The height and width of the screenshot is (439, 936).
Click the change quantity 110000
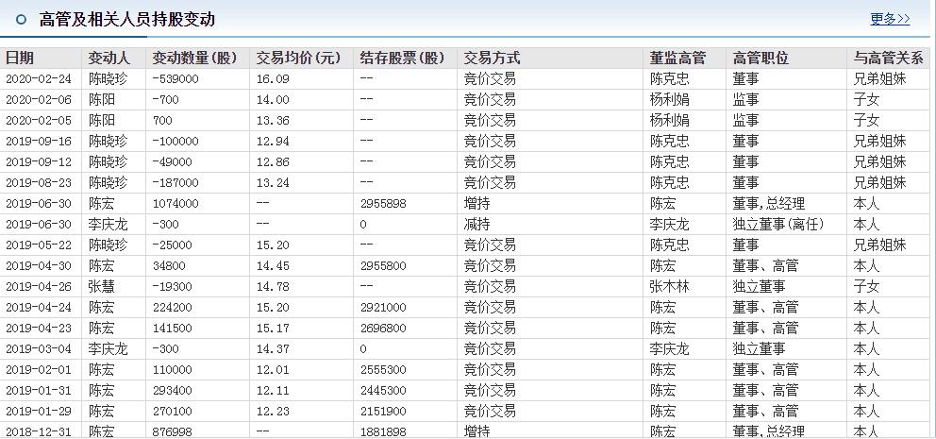[172, 370]
